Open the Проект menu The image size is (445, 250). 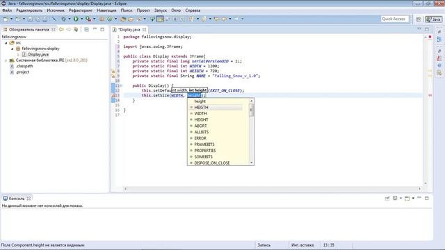click(x=143, y=10)
